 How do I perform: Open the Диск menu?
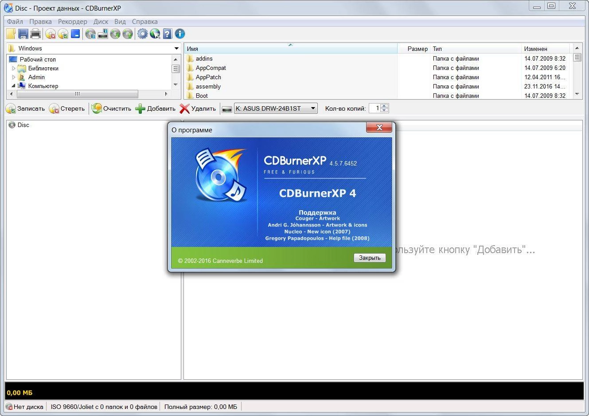(101, 21)
